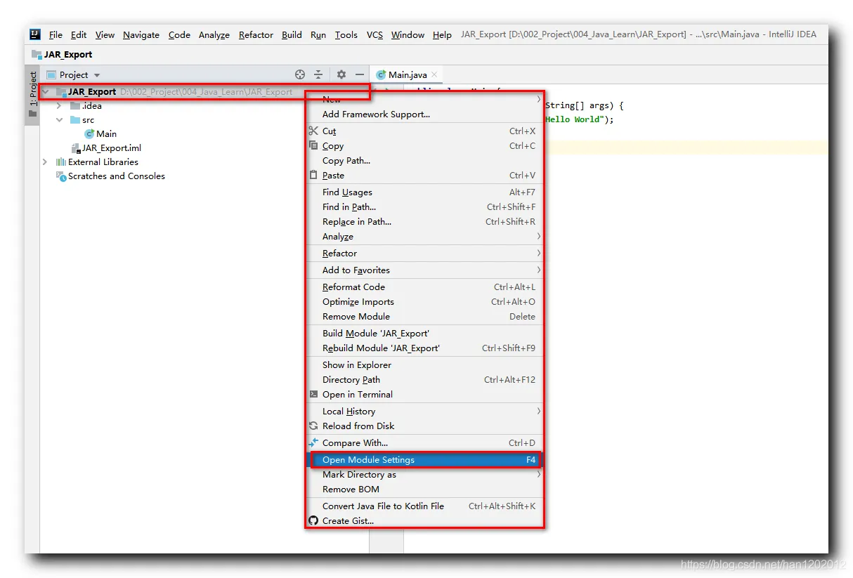Screen dimensions: 853x578
Task: Select Rebuild Module 'JAR_Export'
Action: click(424, 348)
